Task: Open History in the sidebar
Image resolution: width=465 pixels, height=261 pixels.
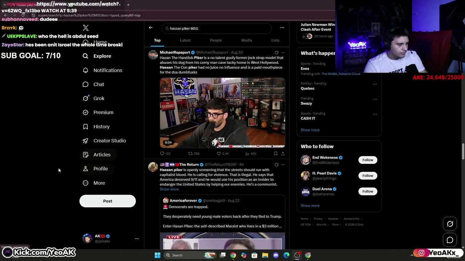Action: tap(96, 127)
